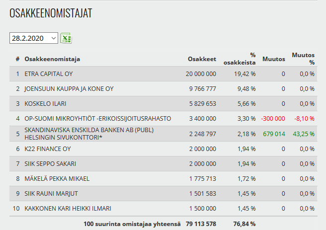Image resolution: width=326 pixels, height=230 pixels.
Task: Click shareholder KOSKELO ILARI
Action: [45, 104]
